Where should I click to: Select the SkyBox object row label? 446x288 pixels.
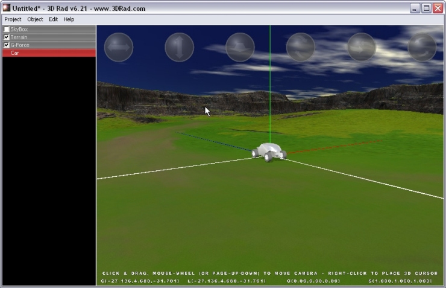[19, 29]
